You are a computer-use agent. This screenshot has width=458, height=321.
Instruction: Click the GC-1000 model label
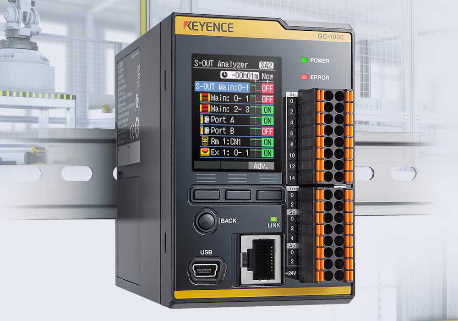coord(330,37)
